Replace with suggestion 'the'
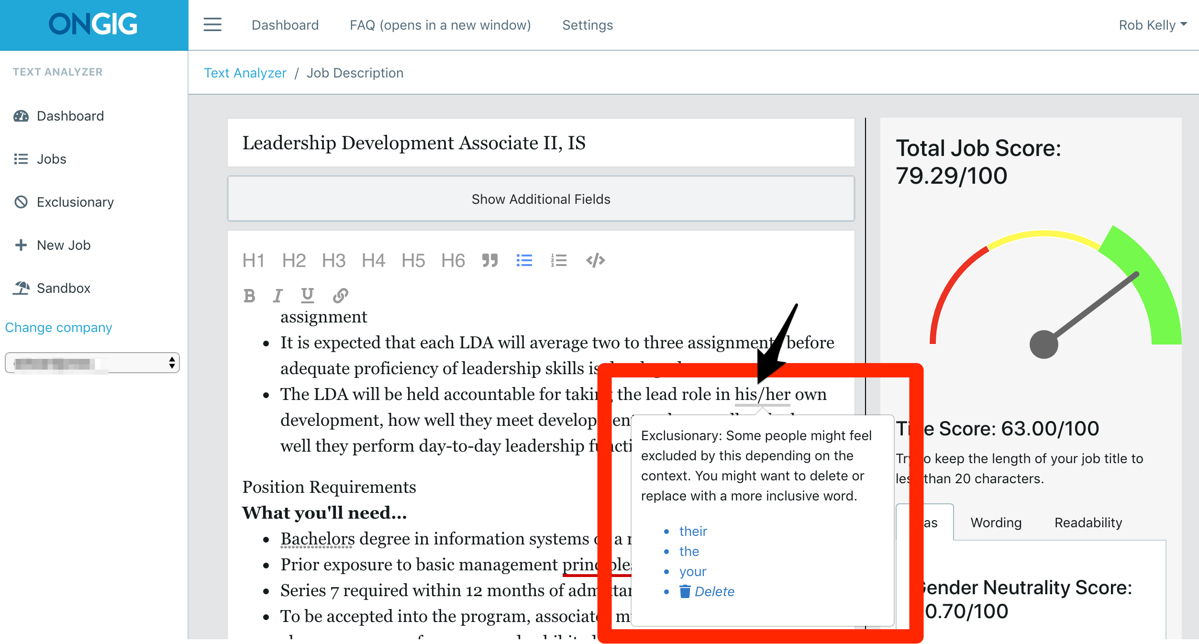The height and width of the screenshot is (644, 1199). (x=689, y=551)
